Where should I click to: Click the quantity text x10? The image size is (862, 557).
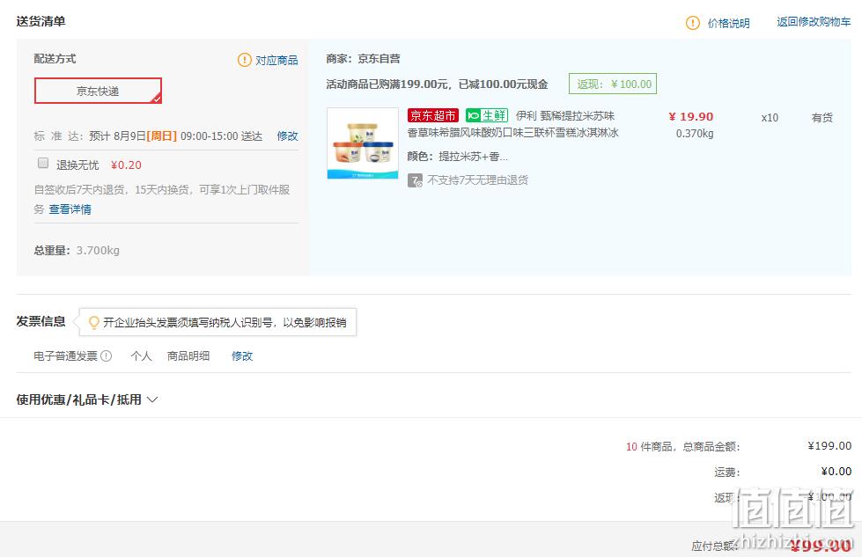coord(770,118)
